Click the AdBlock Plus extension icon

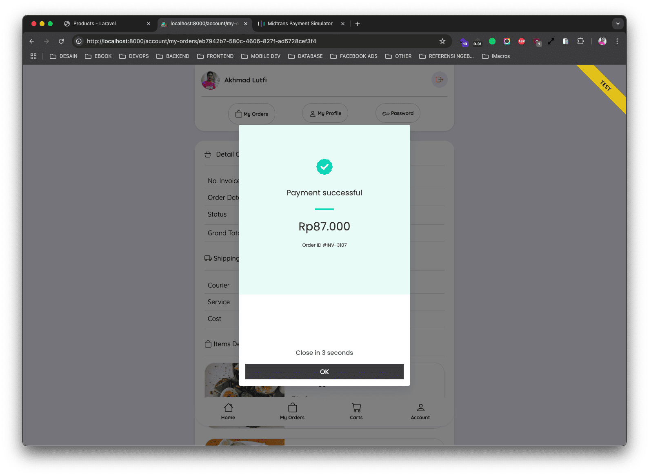(x=521, y=41)
